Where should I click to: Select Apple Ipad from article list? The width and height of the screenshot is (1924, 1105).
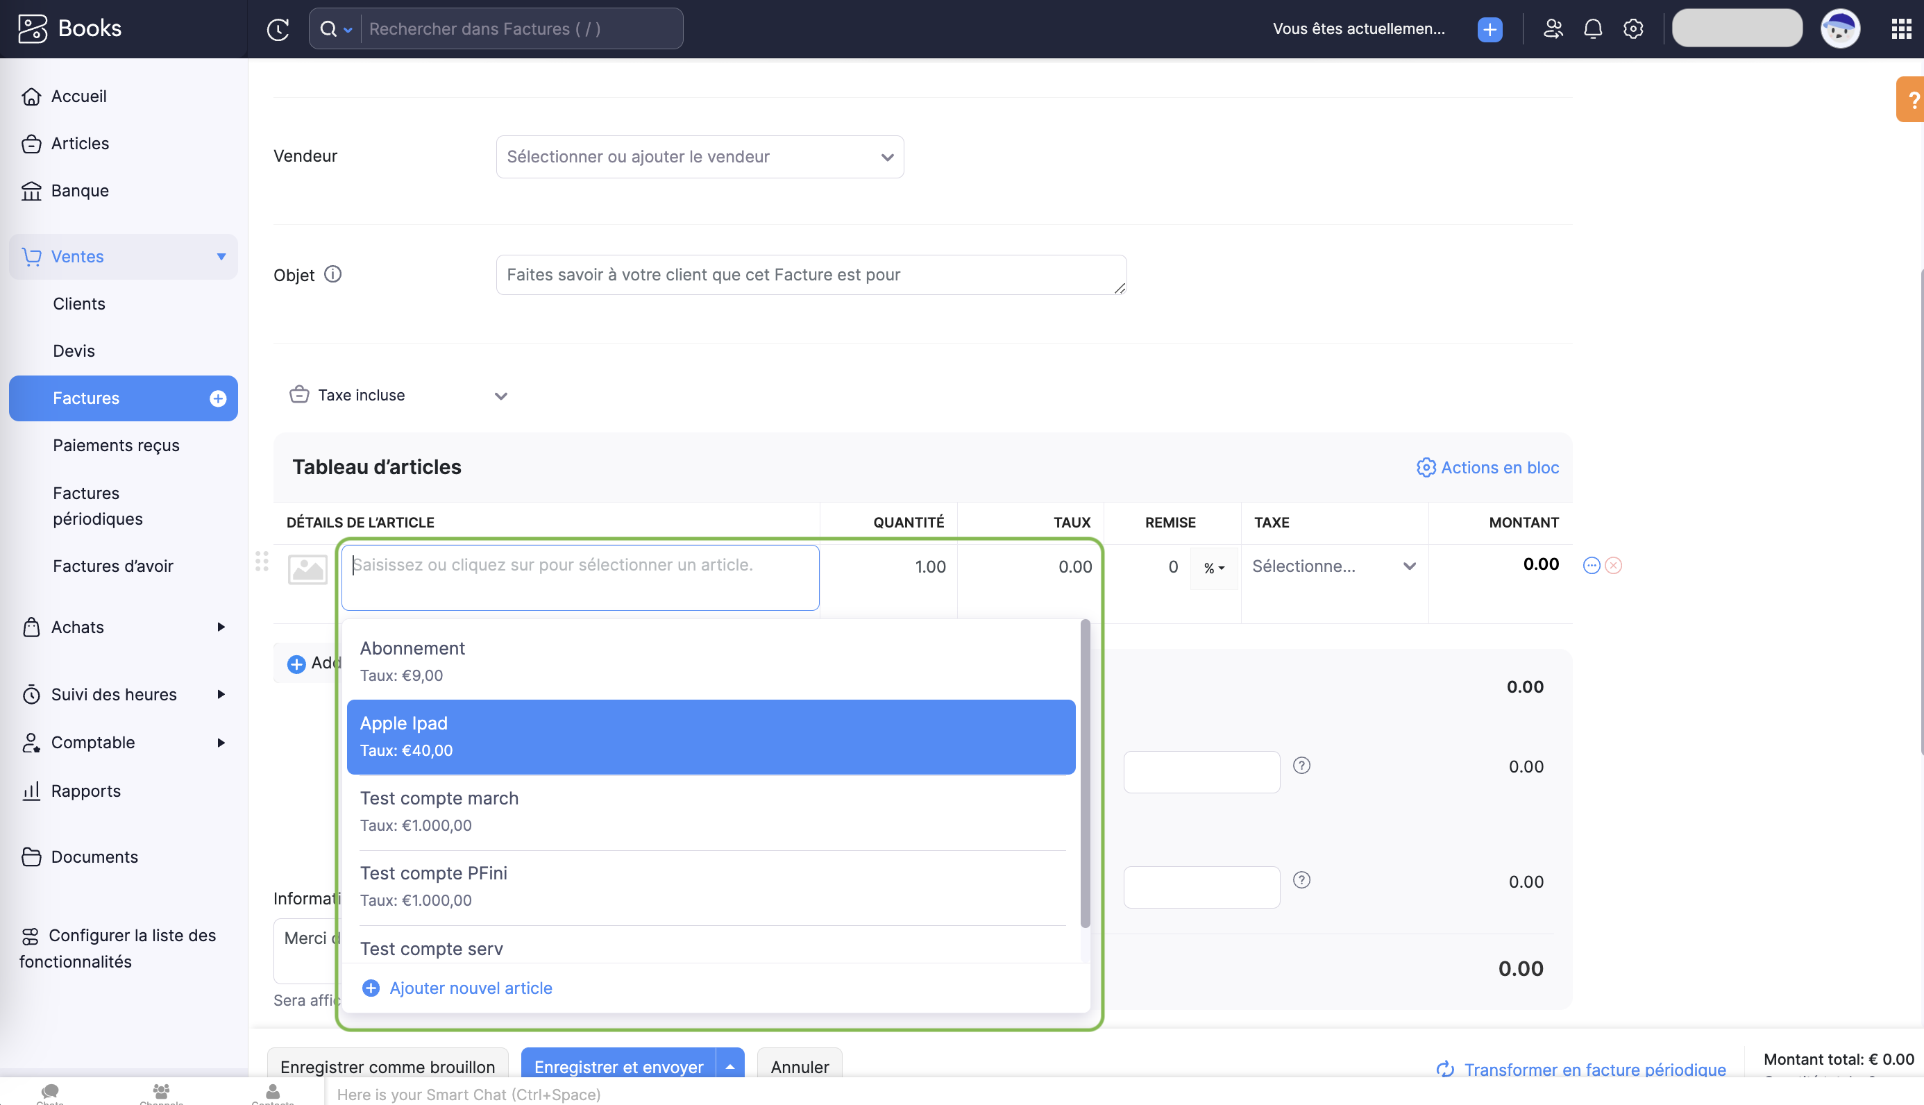click(710, 736)
